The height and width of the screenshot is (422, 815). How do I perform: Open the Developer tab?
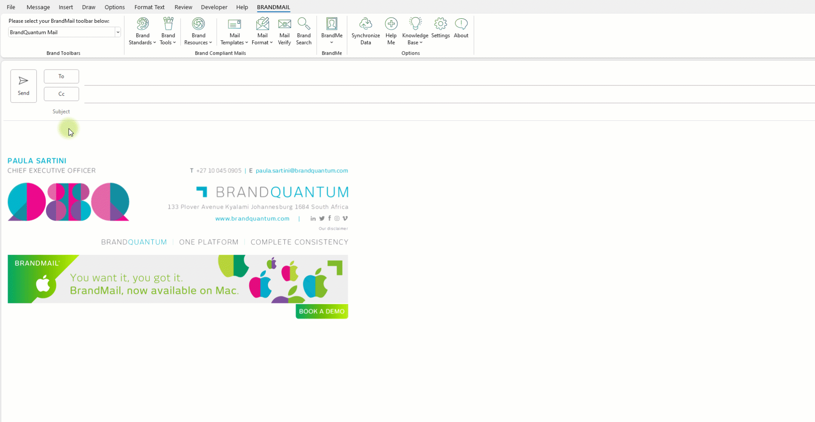point(214,7)
